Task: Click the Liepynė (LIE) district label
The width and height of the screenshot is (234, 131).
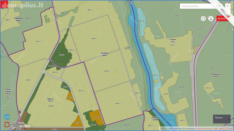Action: click(173, 40)
